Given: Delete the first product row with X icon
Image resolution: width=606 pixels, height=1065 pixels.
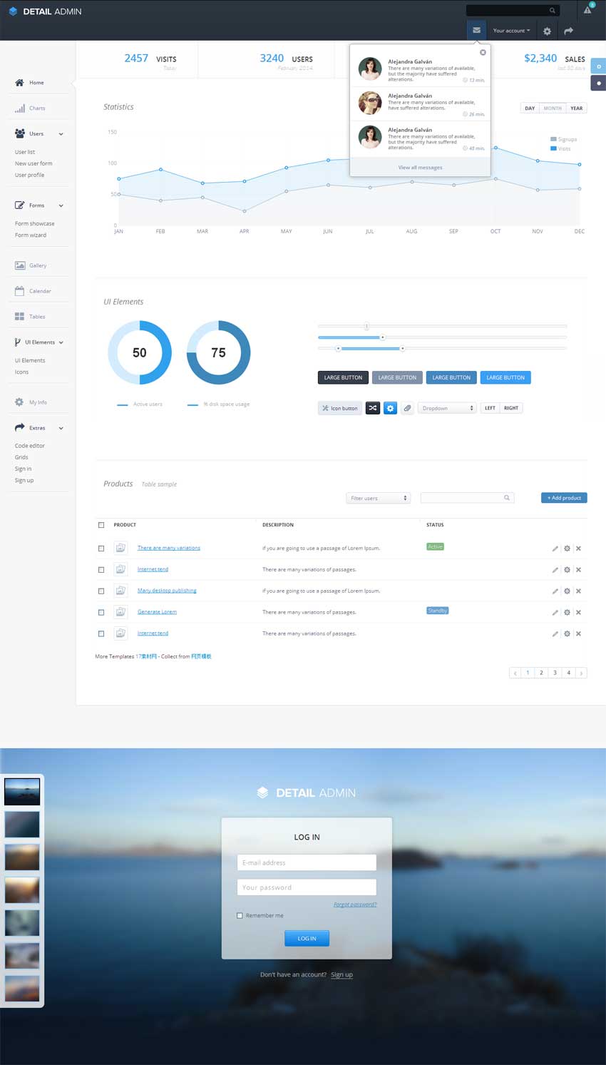Looking at the screenshot, I should pyautogui.click(x=578, y=549).
